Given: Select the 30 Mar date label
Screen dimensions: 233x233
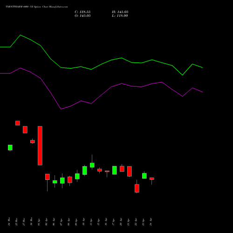Looking at the screenshot, I should click(x=31, y=221).
